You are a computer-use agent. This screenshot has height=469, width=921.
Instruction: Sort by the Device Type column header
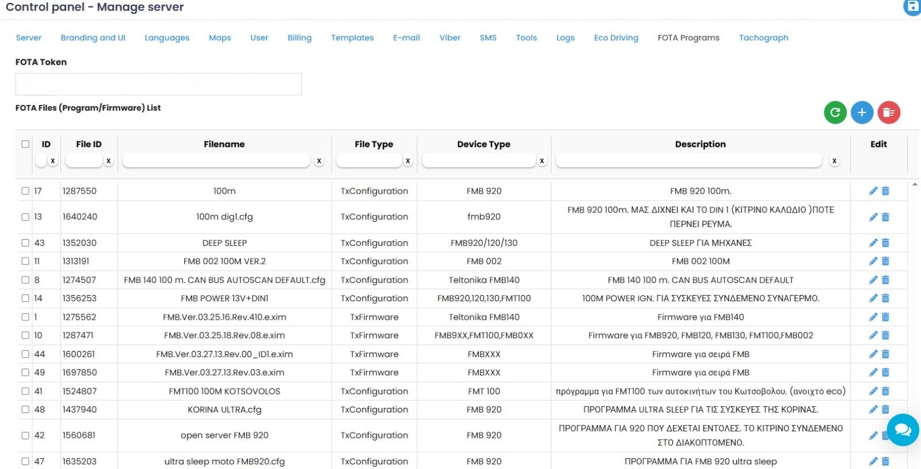[x=484, y=144]
